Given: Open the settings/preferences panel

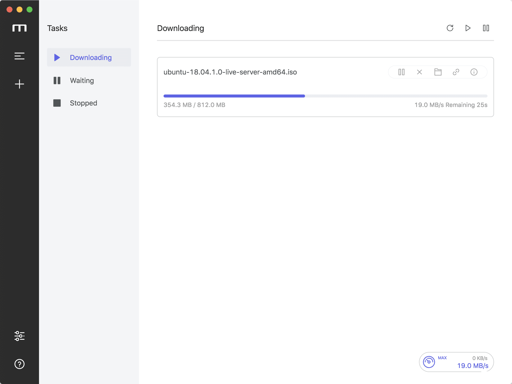Looking at the screenshot, I should (19, 335).
